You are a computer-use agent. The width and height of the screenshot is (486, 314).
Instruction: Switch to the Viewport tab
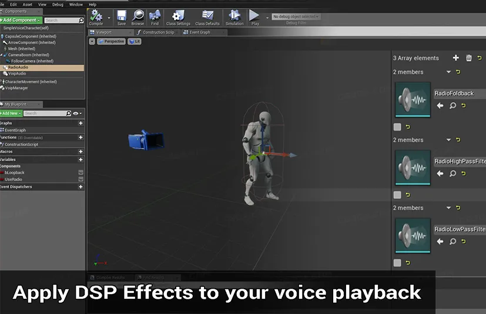point(110,32)
